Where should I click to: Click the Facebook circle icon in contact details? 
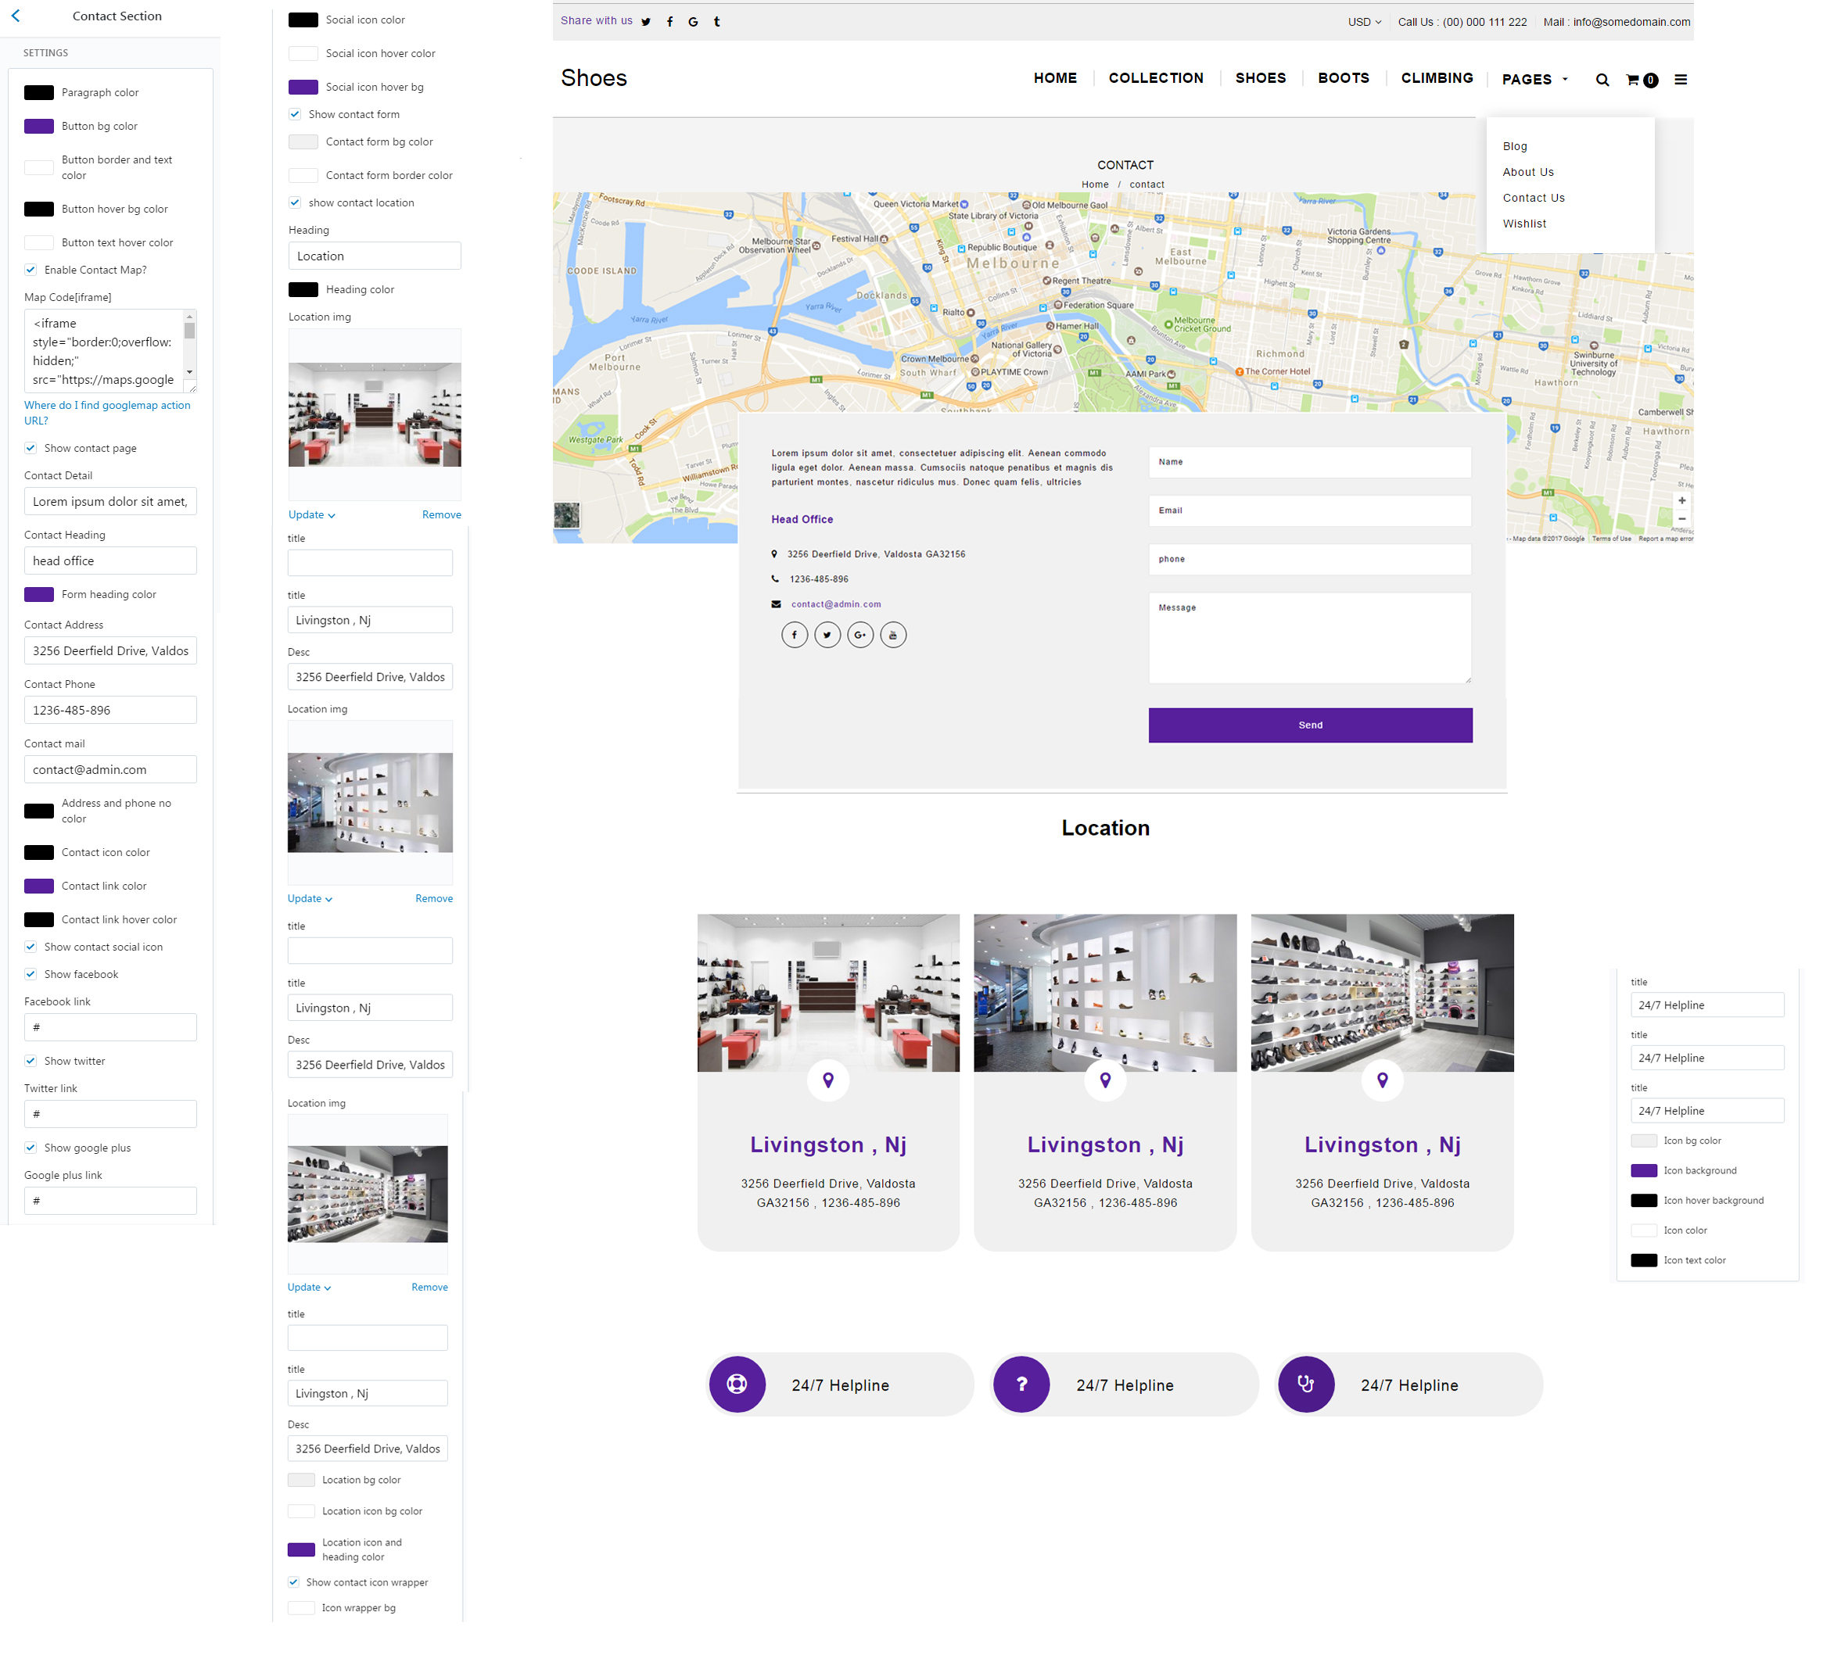tap(794, 635)
